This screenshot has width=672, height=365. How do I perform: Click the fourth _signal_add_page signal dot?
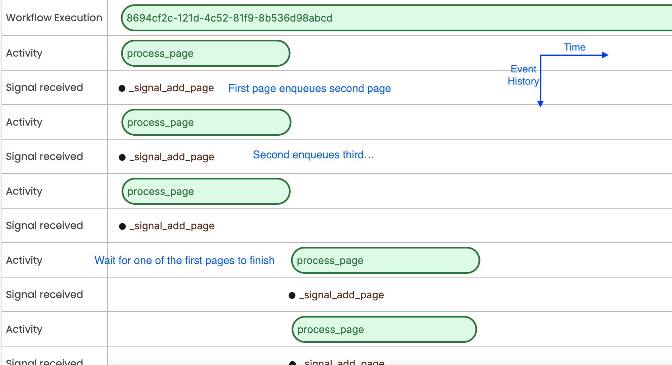(x=292, y=296)
